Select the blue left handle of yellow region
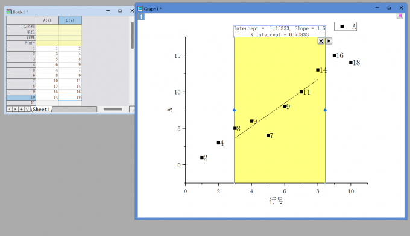Screen dimensions: 410x236 pos(234,110)
